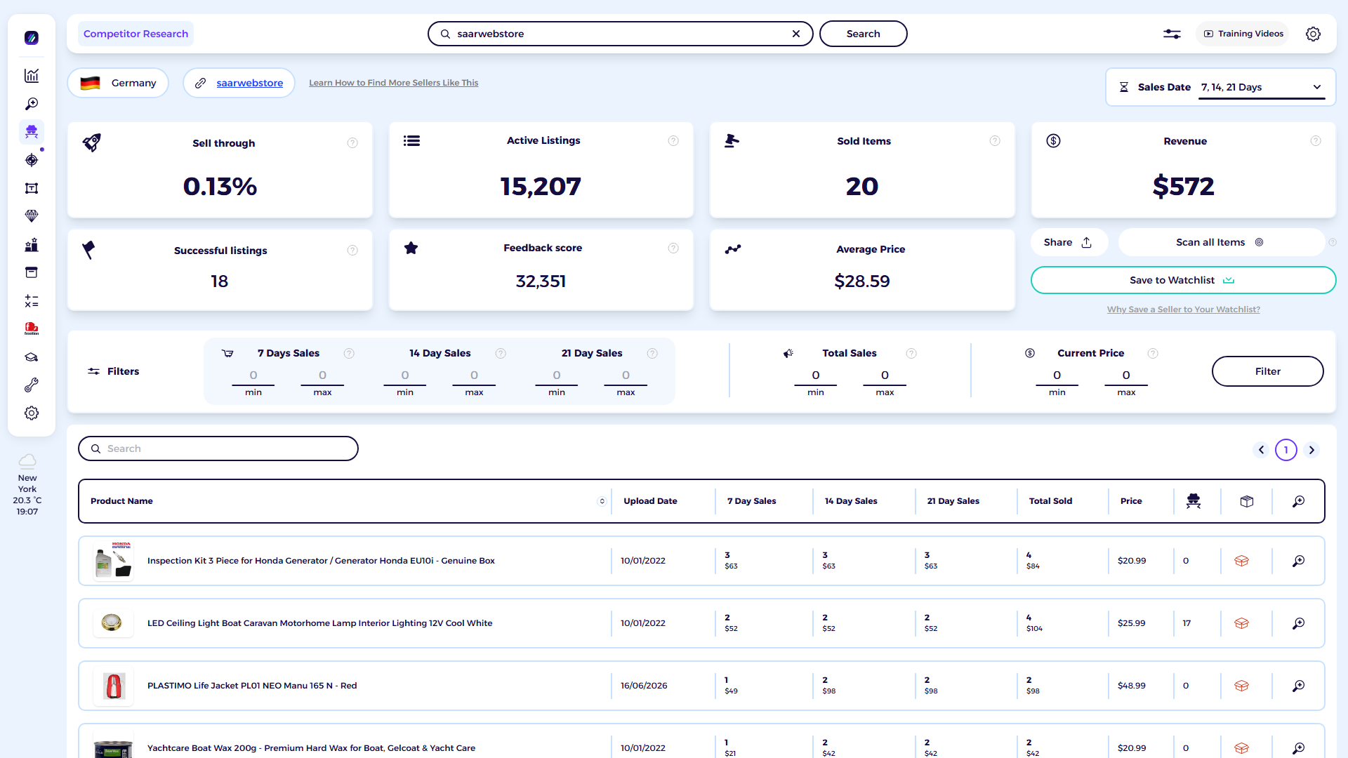This screenshot has width=1348, height=758.
Task: Open magnifier for LED Ceiling Light row
Action: (x=1299, y=623)
